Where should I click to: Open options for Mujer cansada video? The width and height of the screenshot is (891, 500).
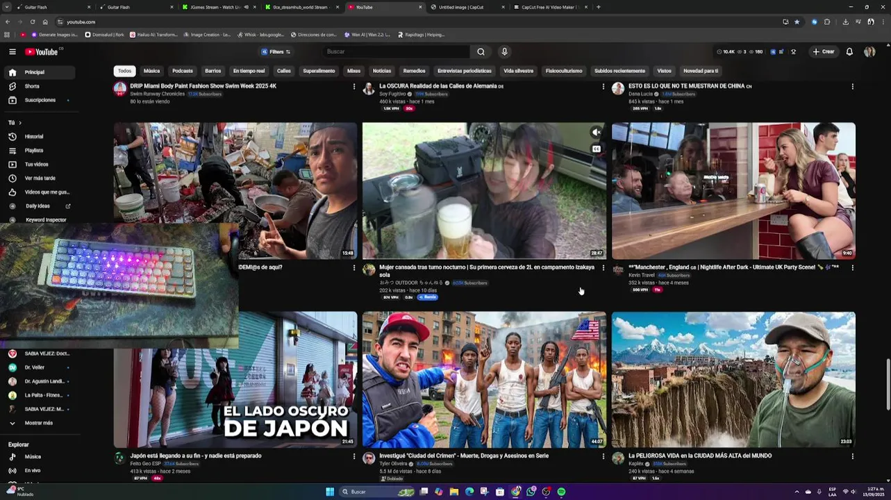pyautogui.click(x=603, y=267)
